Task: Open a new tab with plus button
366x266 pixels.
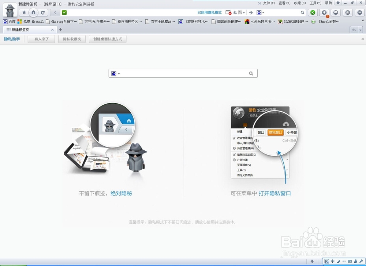Action: (60, 29)
